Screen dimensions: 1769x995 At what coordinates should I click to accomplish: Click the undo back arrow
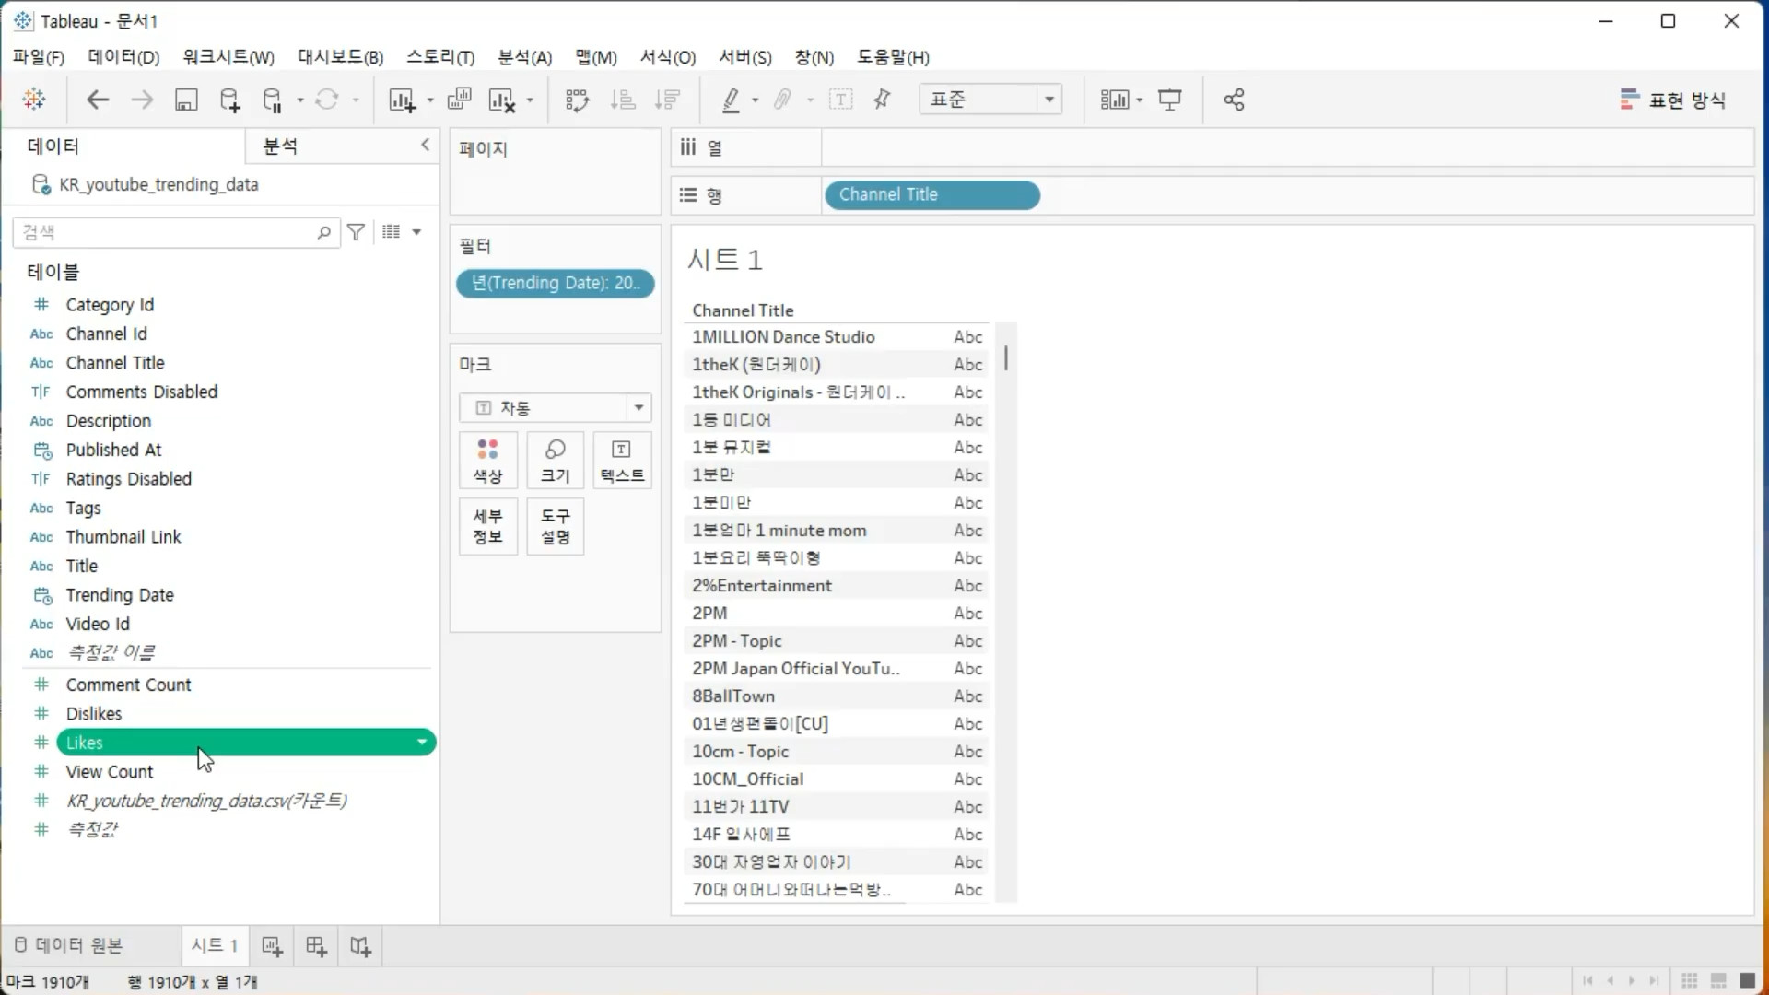(98, 99)
